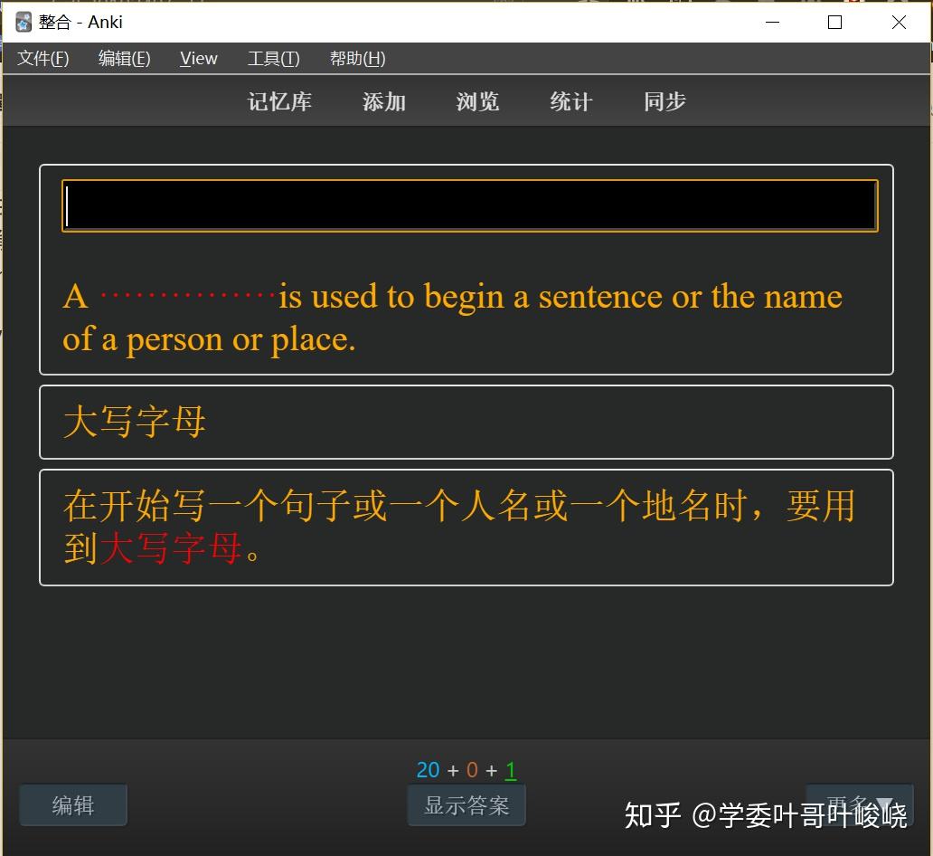
Task: Focus the black answer input field
Action: click(x=470, y=205)
